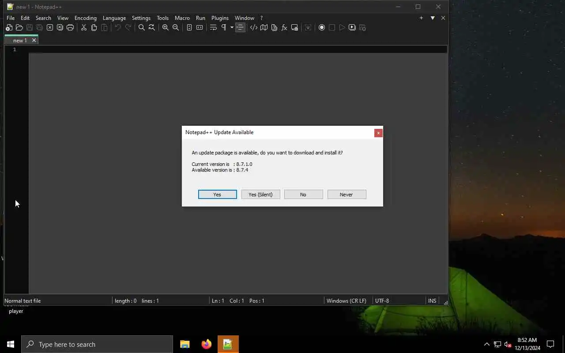
Task: Click the Zoom Out toolbar icon
Action: (175, 27)
